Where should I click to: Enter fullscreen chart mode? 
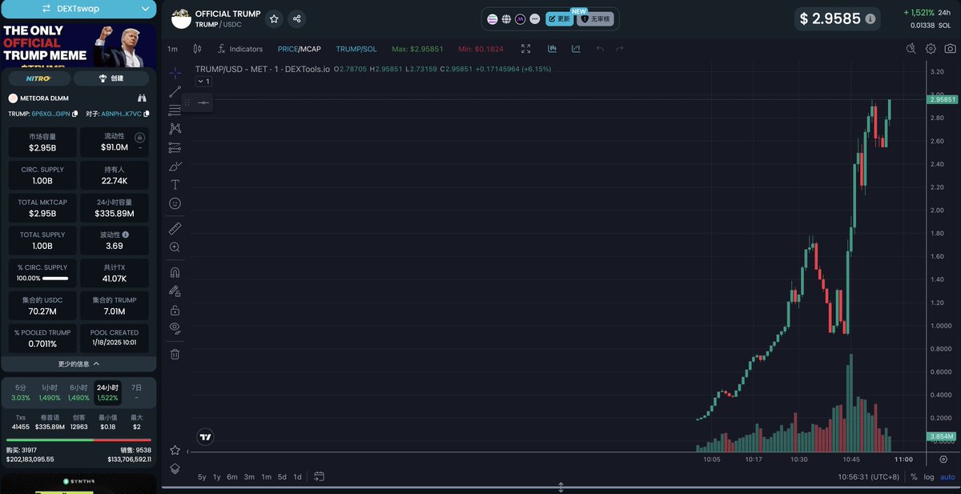[x=526, y=49]
